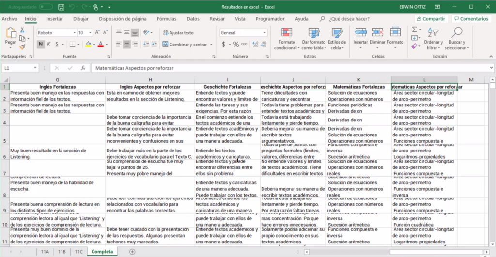Image resolution: width=496 pixels, height=257 pixels.
Task: Click the Clear eraser icon in Edición
Action: [415, 46]
